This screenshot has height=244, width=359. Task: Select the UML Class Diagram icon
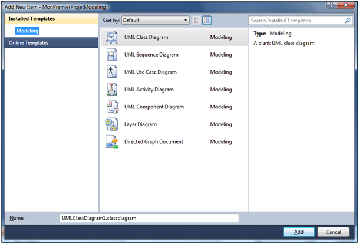111,37
